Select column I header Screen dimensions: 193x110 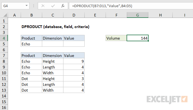coord(183,15)
